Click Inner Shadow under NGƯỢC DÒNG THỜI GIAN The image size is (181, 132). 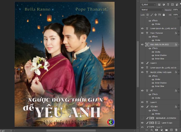coord(161,83)
